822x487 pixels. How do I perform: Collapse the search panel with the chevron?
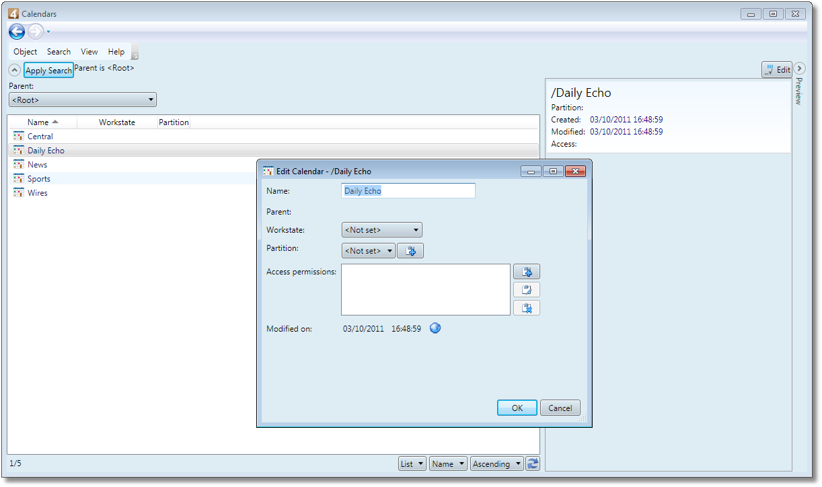coord(14,70)
